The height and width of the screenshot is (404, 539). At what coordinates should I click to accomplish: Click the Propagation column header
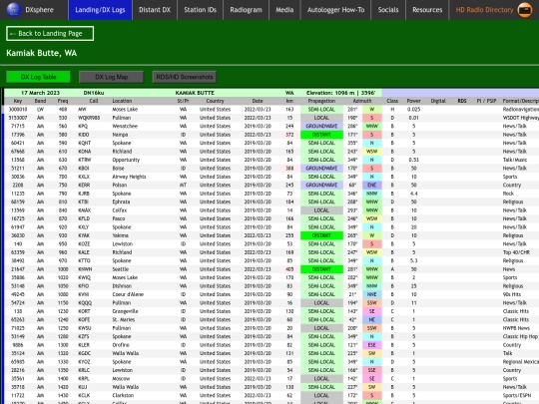[x=321, y=101]
